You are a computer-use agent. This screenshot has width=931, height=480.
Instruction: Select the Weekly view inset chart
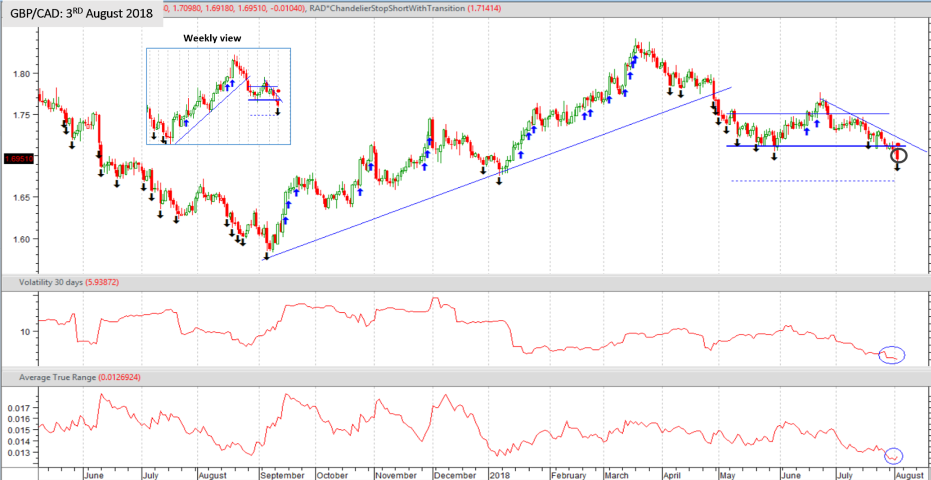218,96
